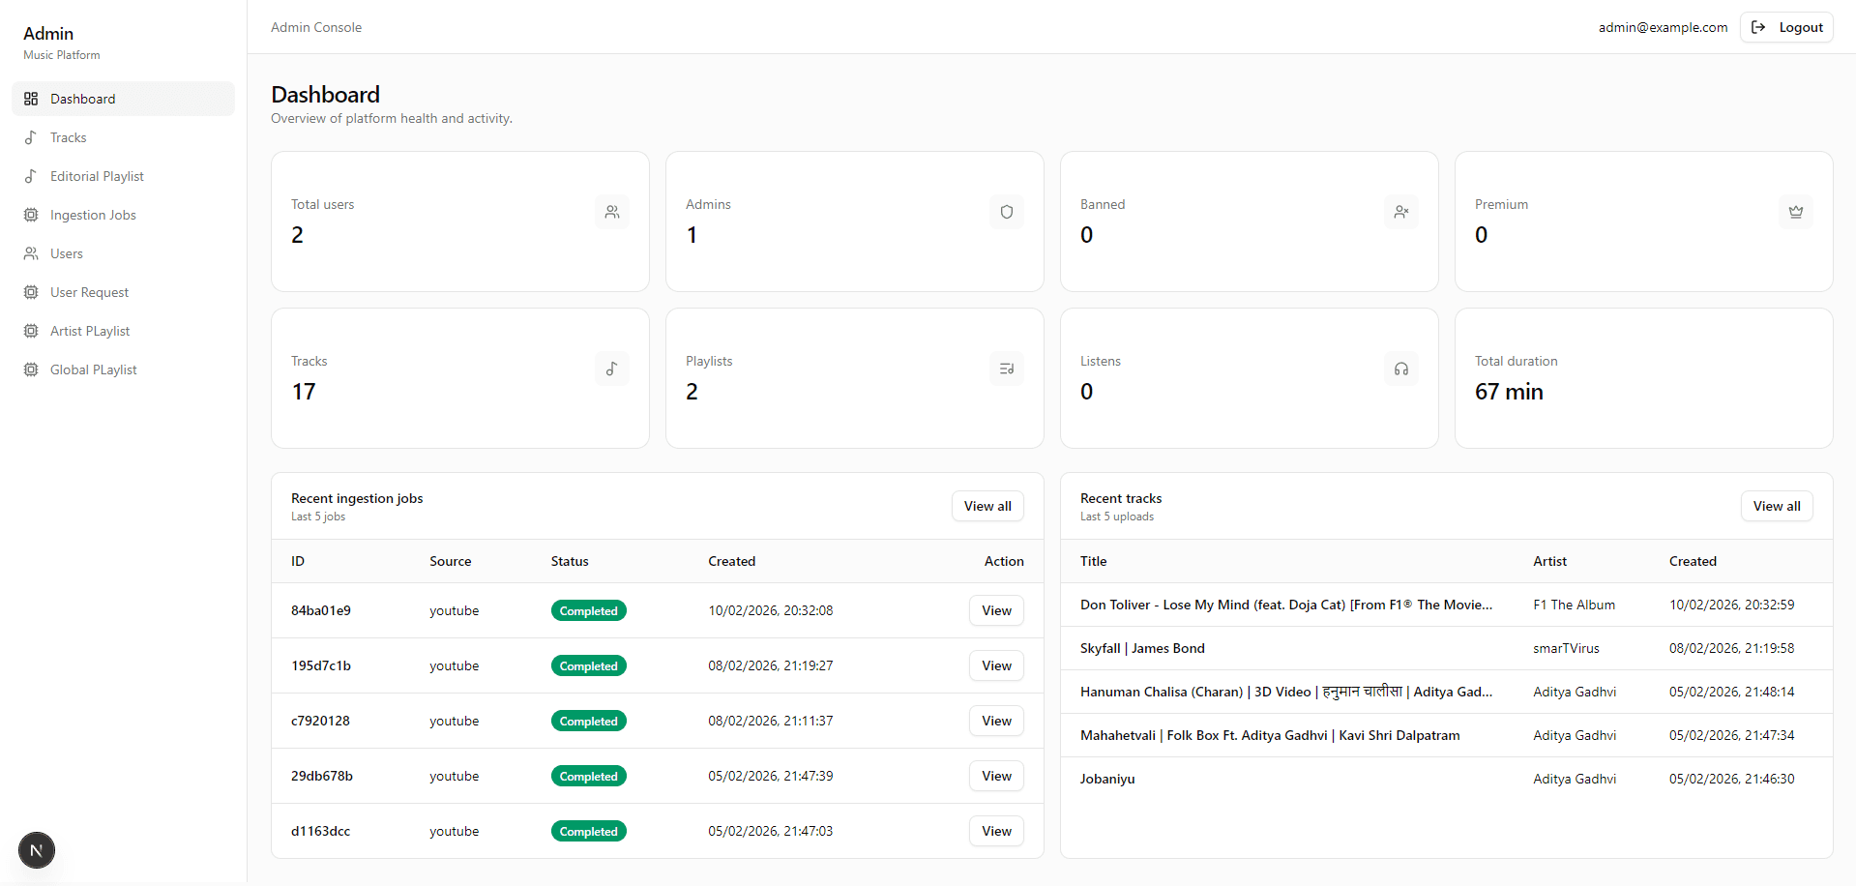Open User Request page
This screenshot has height=886, width=1856.
(x=123, y=292)
